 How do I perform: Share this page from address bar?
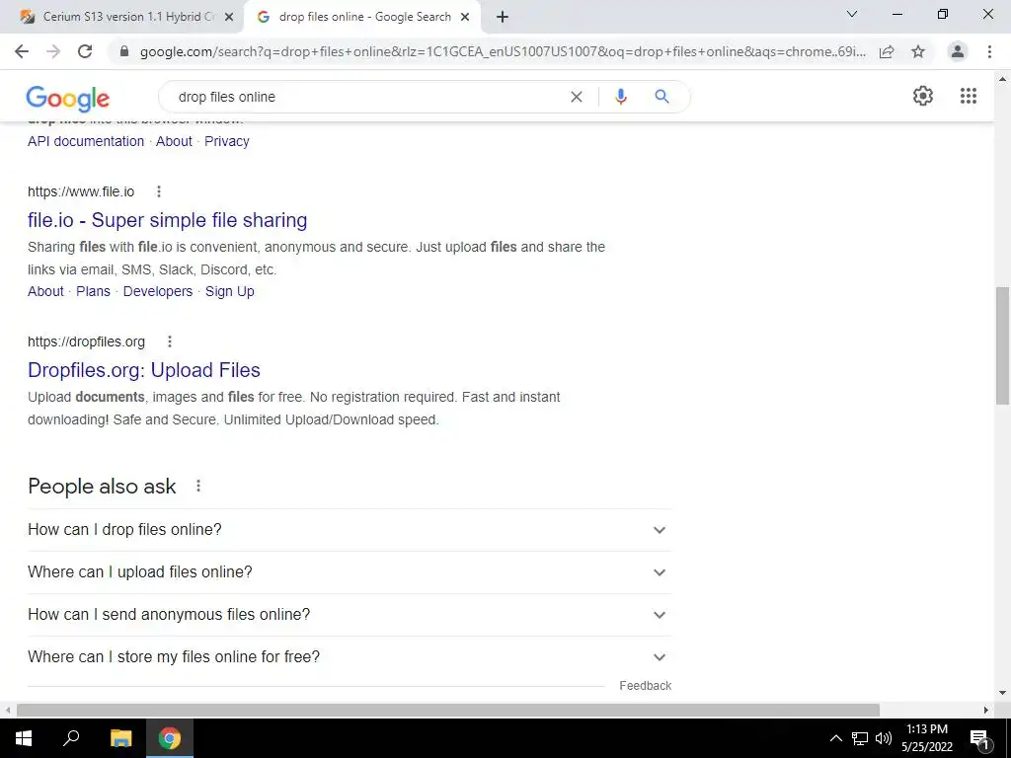click(887, 51)
